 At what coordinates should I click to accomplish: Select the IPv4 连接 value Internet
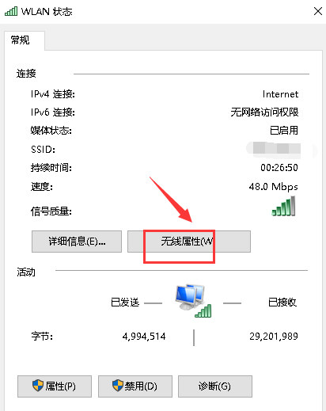(280, 94)
